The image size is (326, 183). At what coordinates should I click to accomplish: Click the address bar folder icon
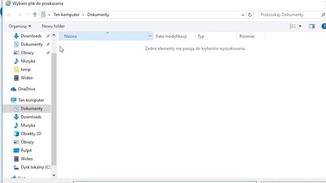(x=43, y=15)
